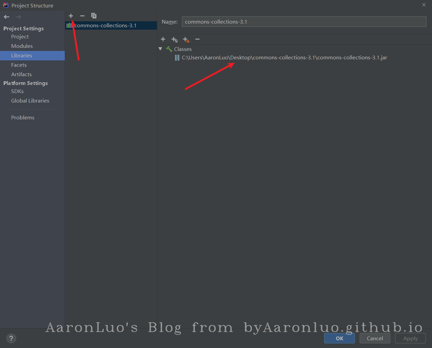Show the Problems section

(23, 118)
